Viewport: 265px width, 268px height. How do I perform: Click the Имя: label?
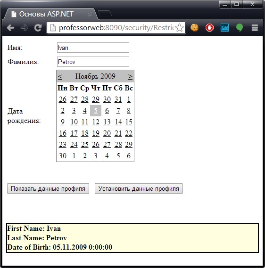pyautogui.click(x=15, y=48)
